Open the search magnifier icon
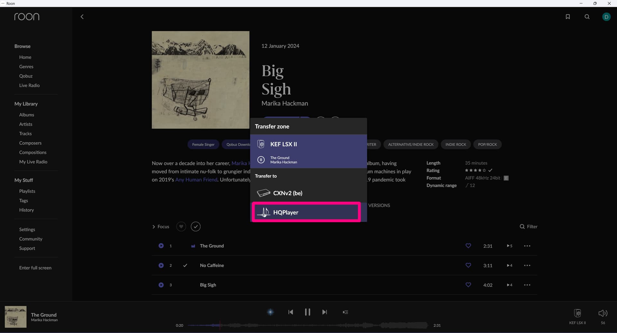Screen dimensions: 617x333 [x=587, y=17]
